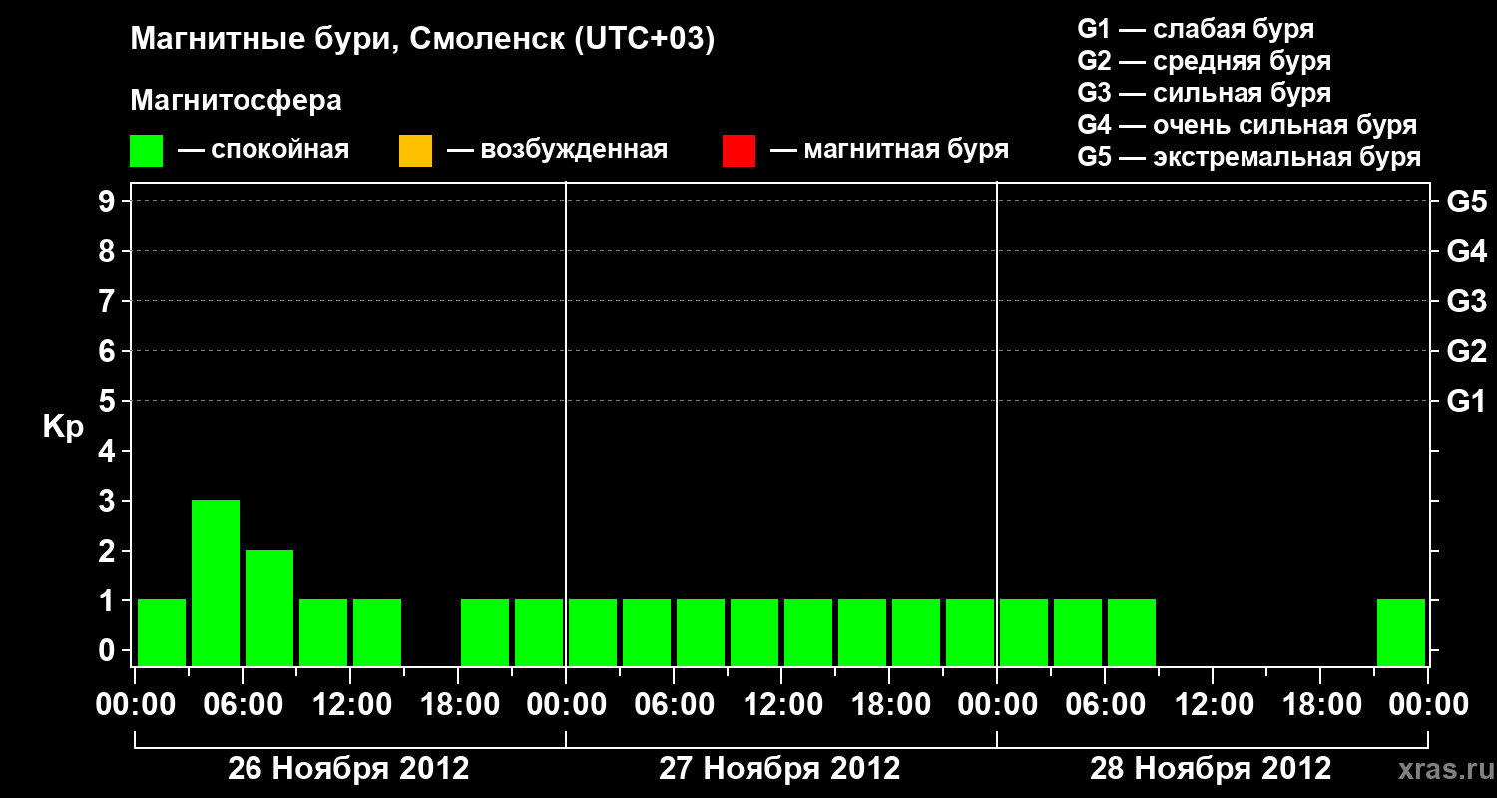Click the 06:00–09:00 bar on 27 November

(701, 632)
